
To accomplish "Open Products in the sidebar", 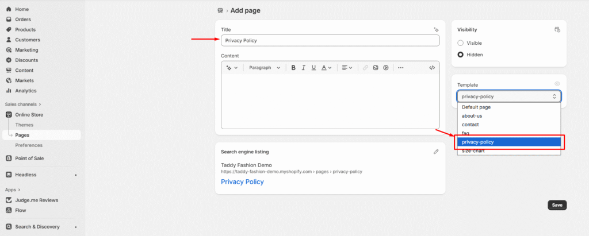I will (25, 30).
